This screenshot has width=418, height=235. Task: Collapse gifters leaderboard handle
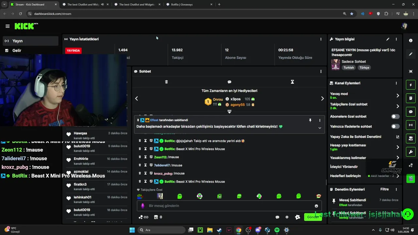coord(229,112)
